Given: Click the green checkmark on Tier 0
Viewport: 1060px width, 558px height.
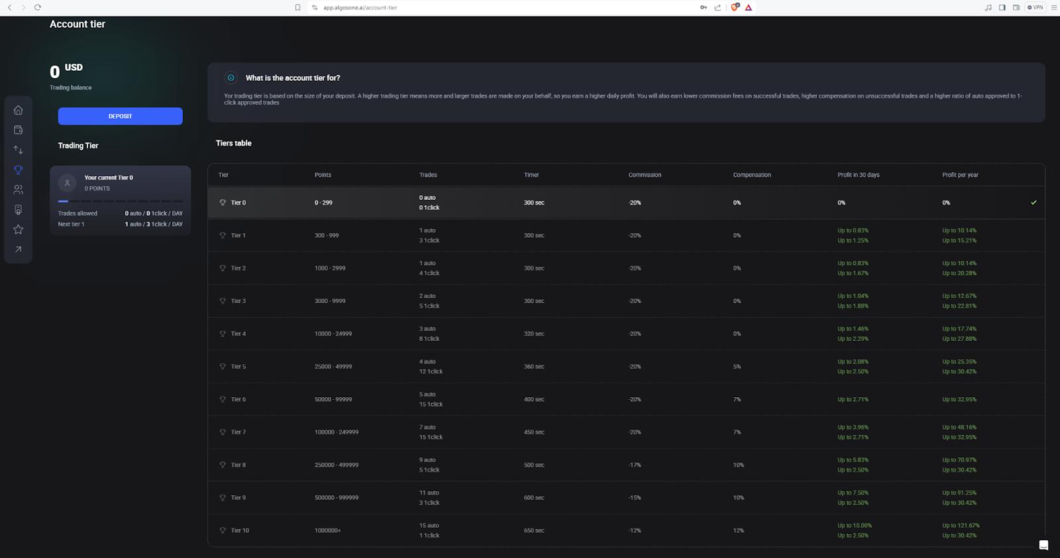Looking at the screenshot, I should pos(1033,203).
